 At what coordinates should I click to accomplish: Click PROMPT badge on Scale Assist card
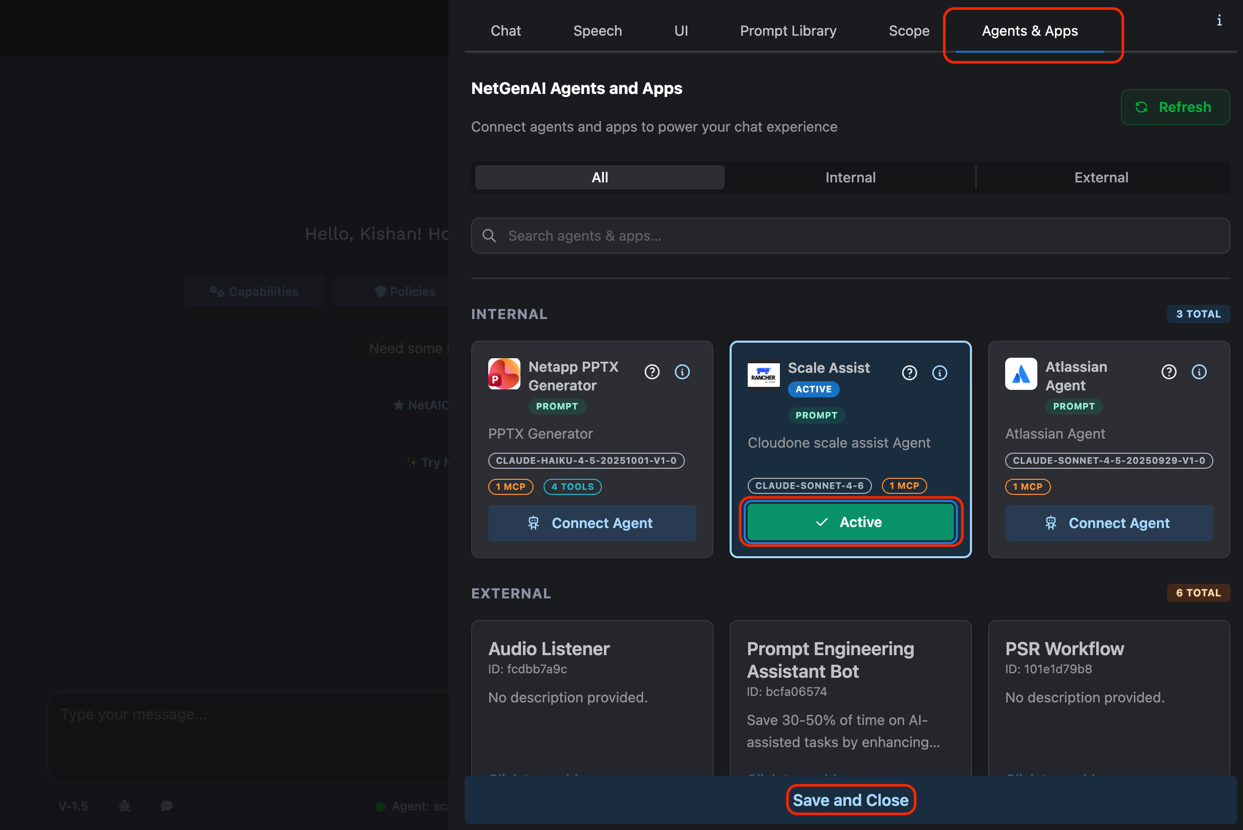(x=816, y=415)
